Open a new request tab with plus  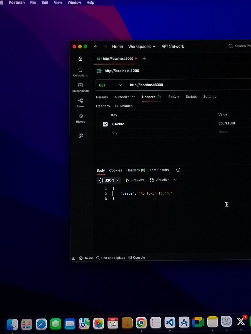point(144,58)
